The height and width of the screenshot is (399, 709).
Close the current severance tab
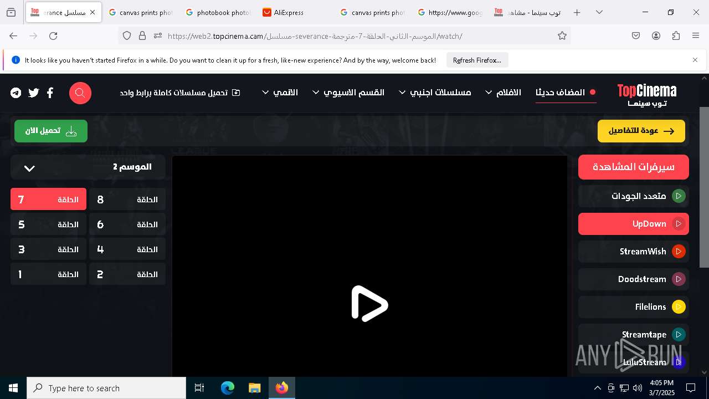coord(93,12)
